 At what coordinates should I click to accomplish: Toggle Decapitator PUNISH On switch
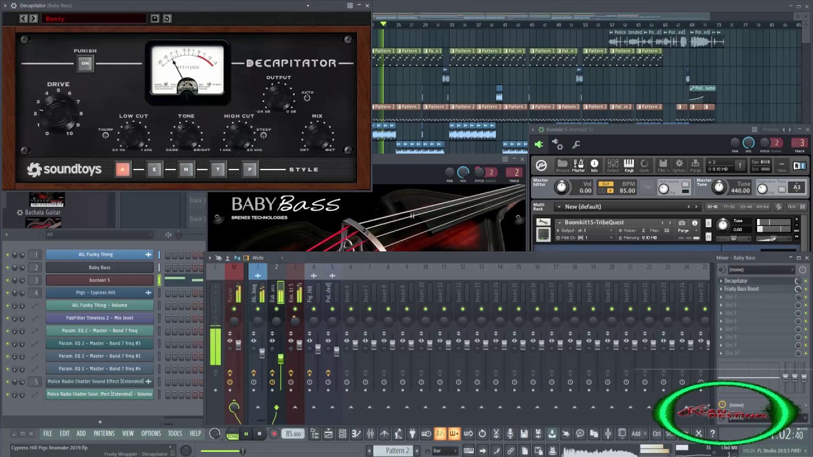(85, 63)
